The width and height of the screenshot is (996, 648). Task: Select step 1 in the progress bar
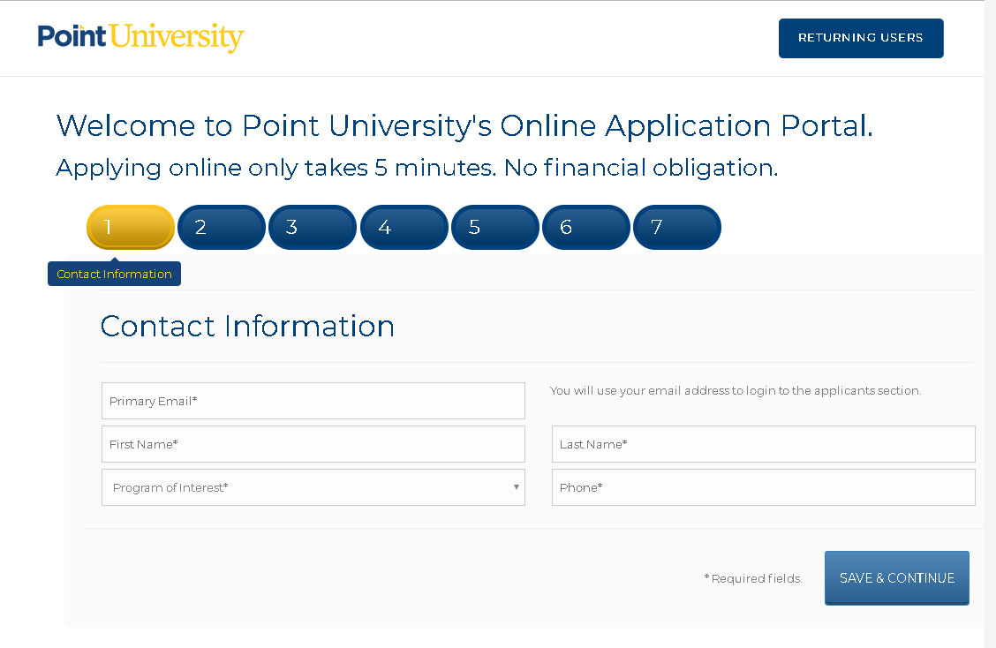pos(131,227)
